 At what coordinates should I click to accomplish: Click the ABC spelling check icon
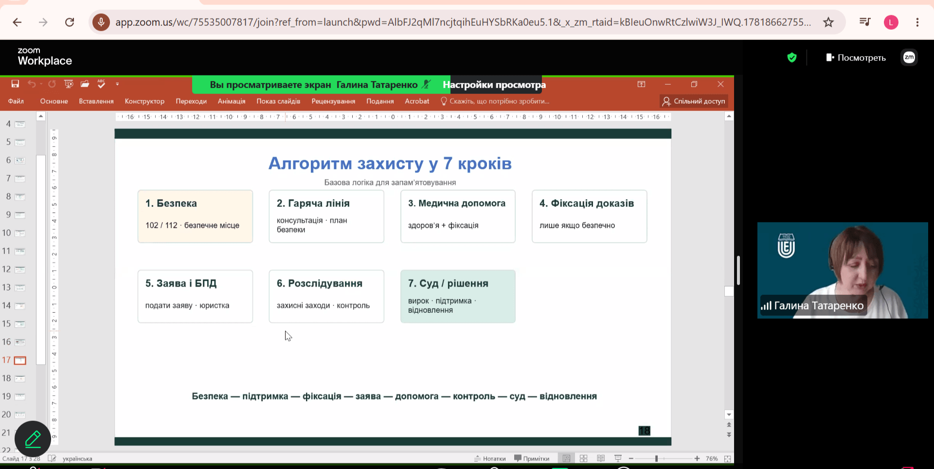[x=101, y=84]
